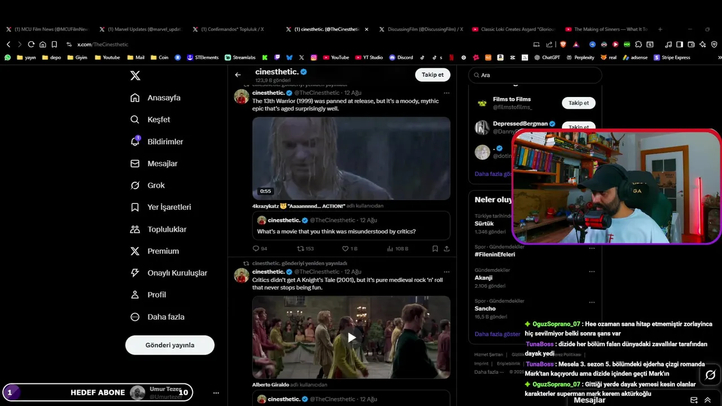Share the 13th Warrior post
722x406 pixels.
[x=447, y=249]
